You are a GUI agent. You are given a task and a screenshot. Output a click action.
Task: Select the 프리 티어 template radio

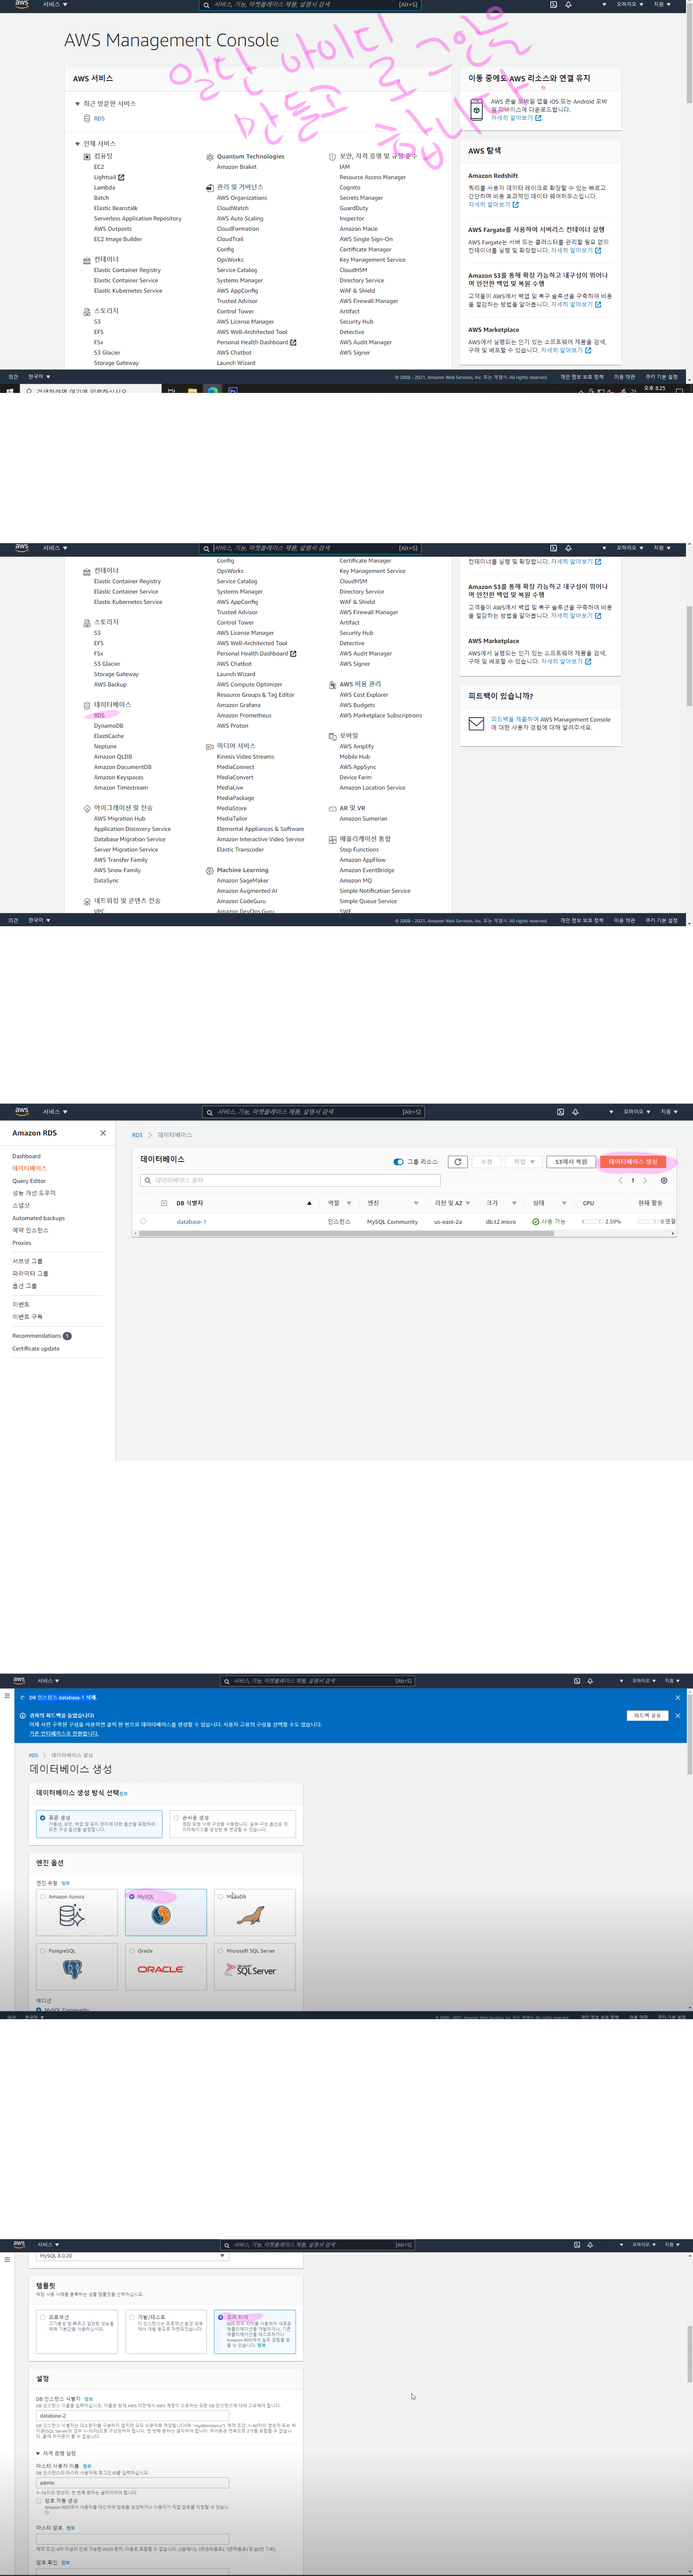coord(220,2317)
